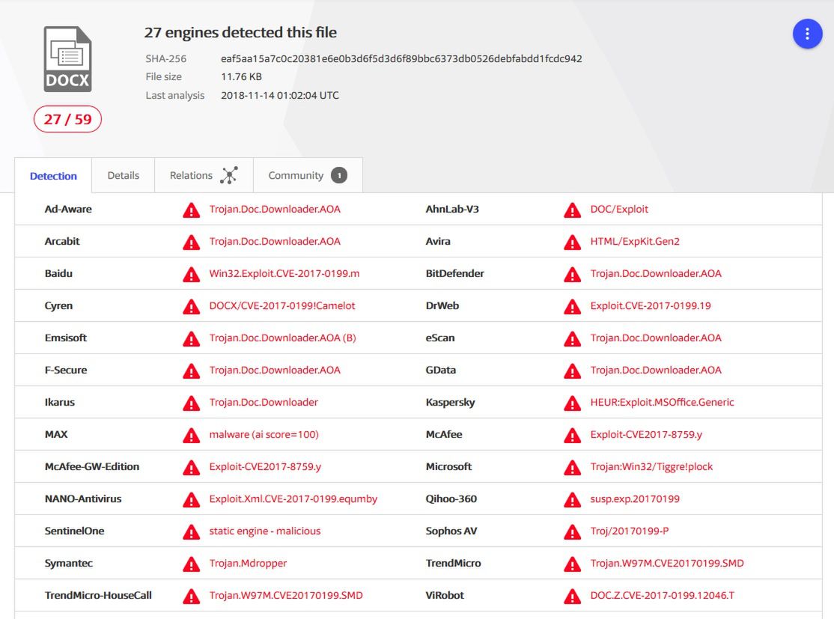This screenshot has height=619, width=834.
Task: Click the warning icon in ViRobot row
Action: tap(572, 596)
